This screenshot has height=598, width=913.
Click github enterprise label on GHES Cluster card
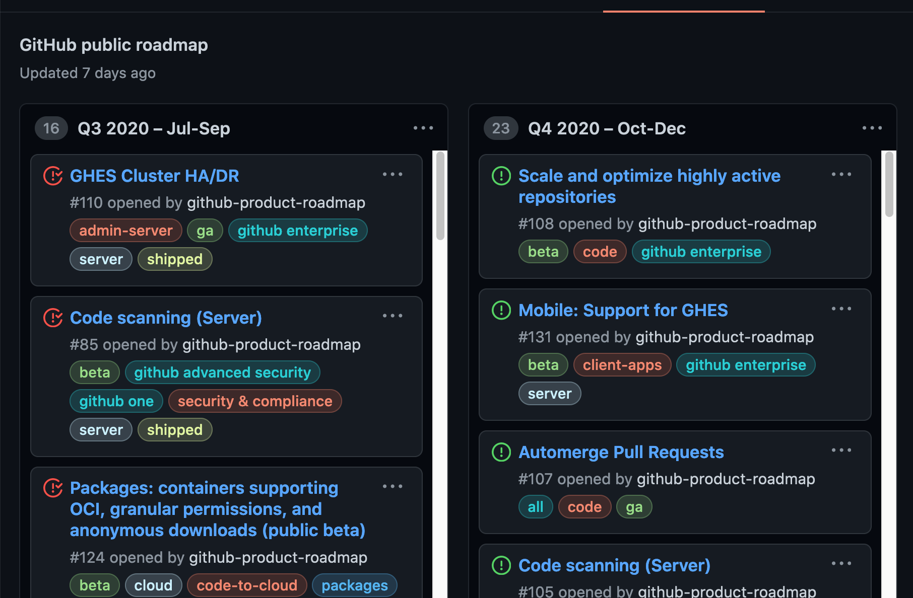tap(298, 231)
